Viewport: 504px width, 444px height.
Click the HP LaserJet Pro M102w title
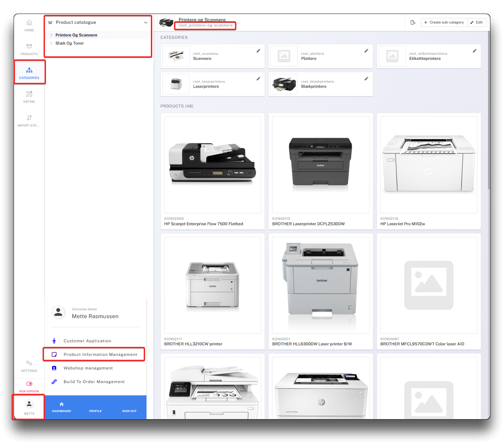(403, 224)
